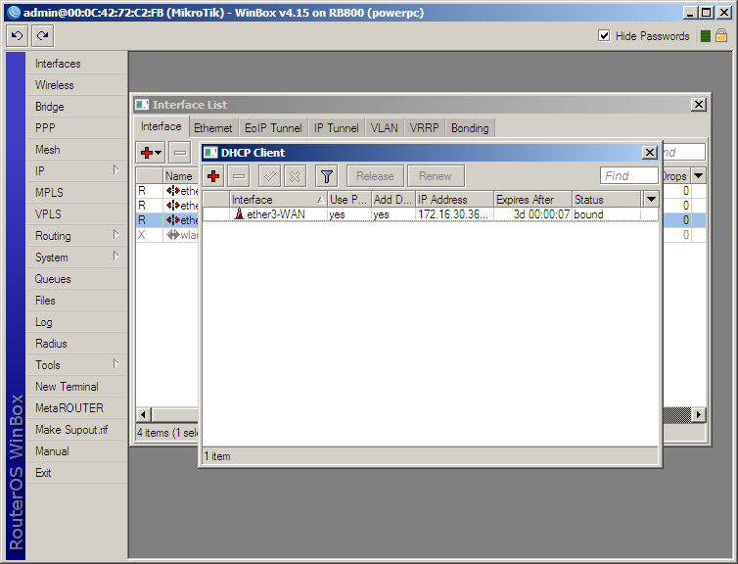Click the Undo arrow icon in top toolbar
This screenshot has height=564, width=738.
[18, 36]
